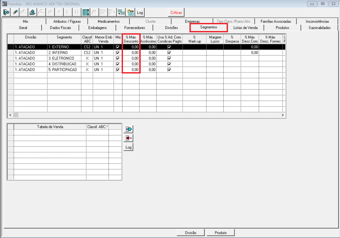Open the toolbar Log button
Screen dimensions: 340x238
coord(140,12)
